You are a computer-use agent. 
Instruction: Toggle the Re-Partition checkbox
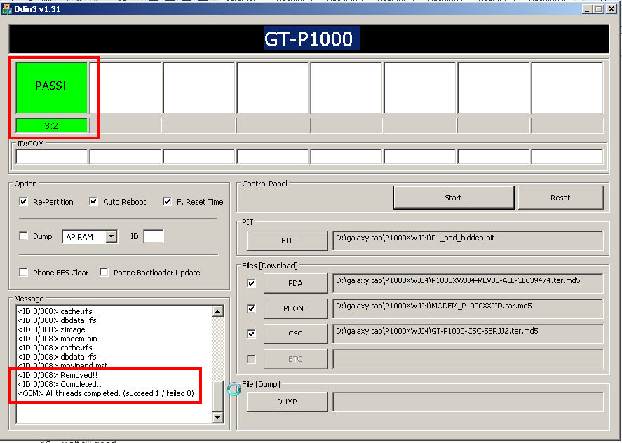tap(23, 201)
